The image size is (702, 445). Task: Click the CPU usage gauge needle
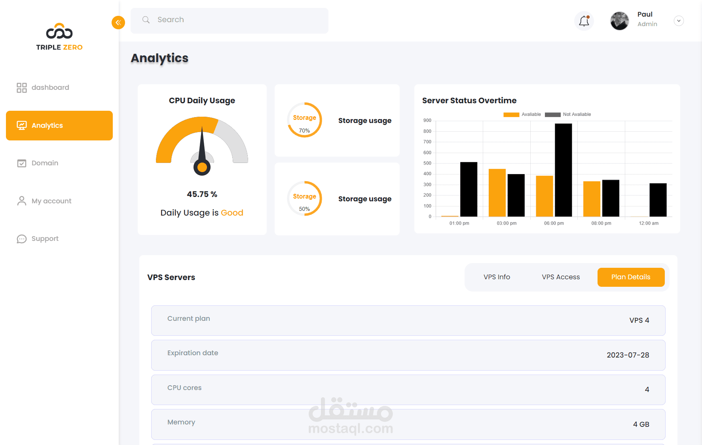pyautogui.click(x=202, y=151)
